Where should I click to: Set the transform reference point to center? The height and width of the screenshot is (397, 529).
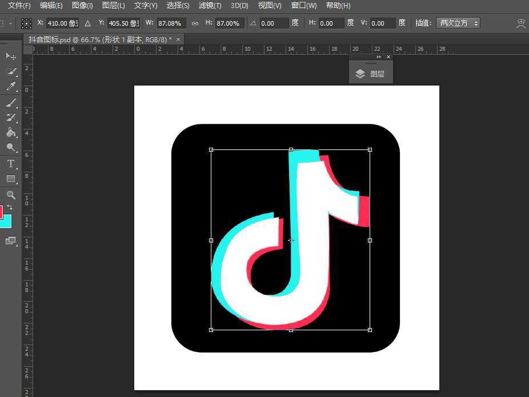coord(26,23)
